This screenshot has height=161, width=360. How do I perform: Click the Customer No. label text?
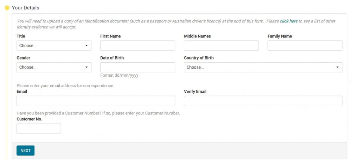point(30,119)
